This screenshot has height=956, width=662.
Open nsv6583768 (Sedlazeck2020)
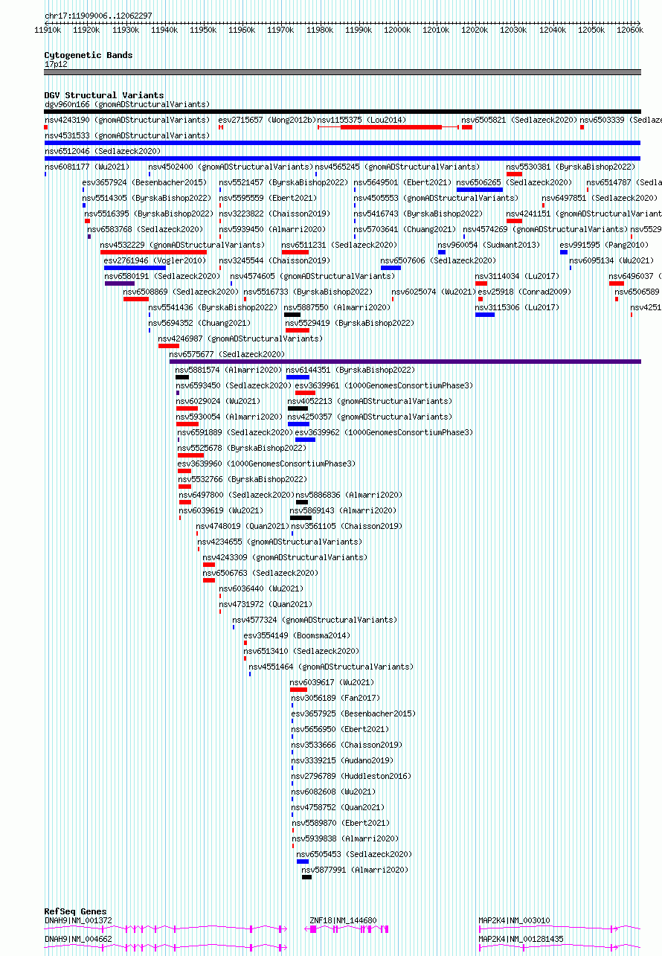click(145, 229)
